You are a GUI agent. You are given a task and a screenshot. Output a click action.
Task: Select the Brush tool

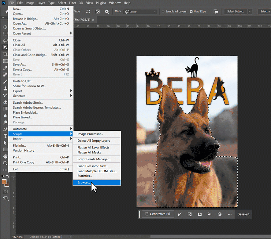[x=5, y=81]
